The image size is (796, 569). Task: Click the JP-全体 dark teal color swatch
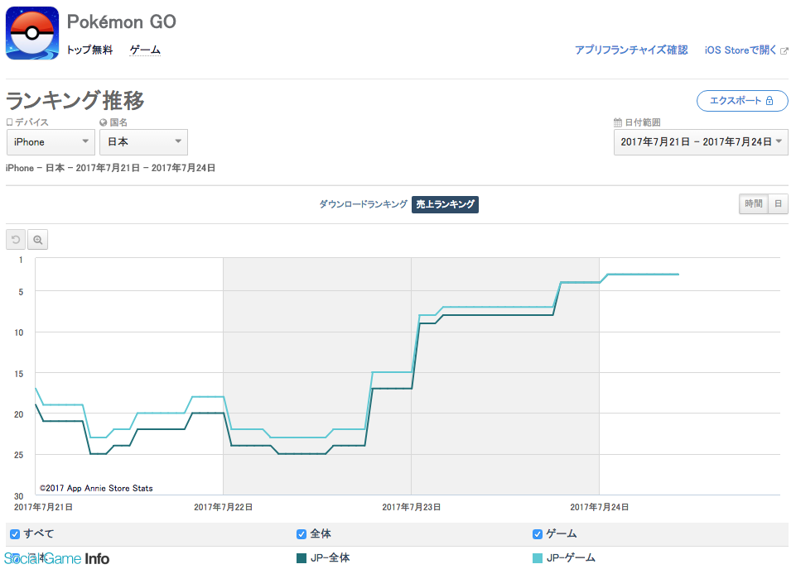click(x=301, y=558)
